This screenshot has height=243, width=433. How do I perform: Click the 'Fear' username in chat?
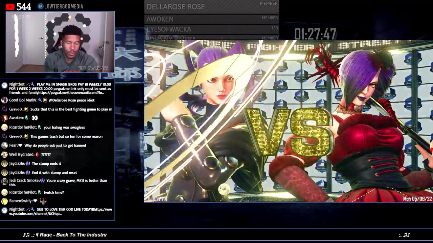[13, 145]
